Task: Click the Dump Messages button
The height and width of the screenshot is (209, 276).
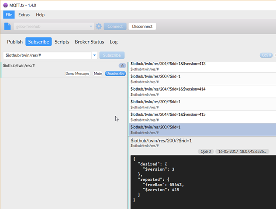Action: [77, 74]
